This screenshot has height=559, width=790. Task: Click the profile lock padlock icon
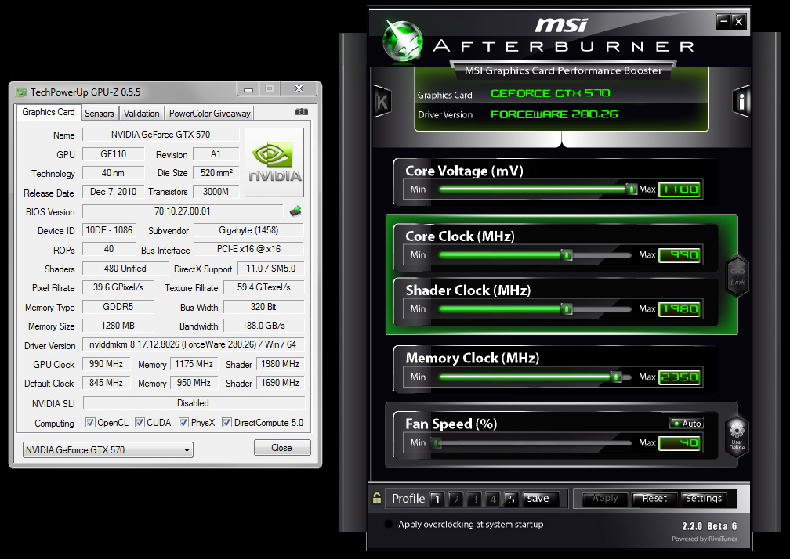pos(376,498)
